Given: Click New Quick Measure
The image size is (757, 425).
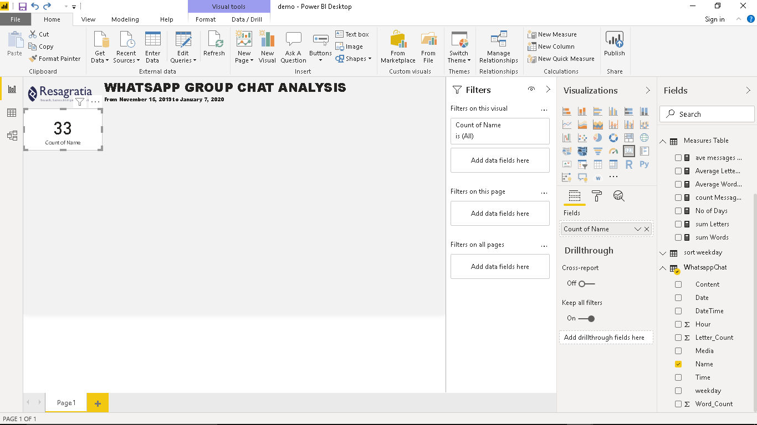Looking at the screenshot, I should [561, 59].
